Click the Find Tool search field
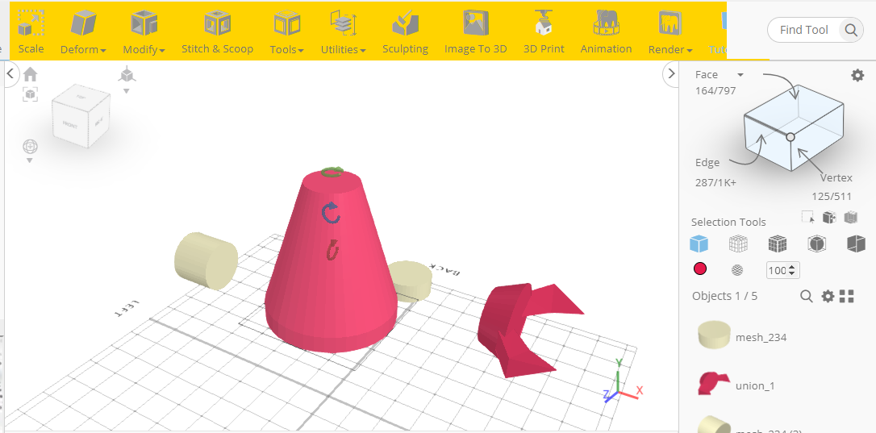 pos(804,30)
